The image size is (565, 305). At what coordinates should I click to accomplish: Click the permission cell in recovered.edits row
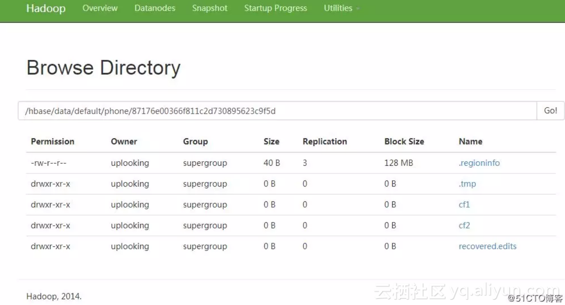(x=51, y=246)
